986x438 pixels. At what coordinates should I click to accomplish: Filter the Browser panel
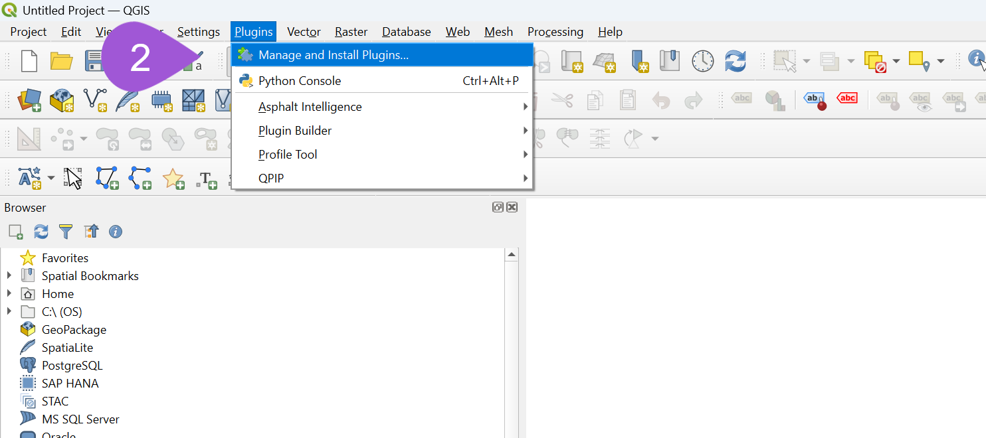pos(66,231)
